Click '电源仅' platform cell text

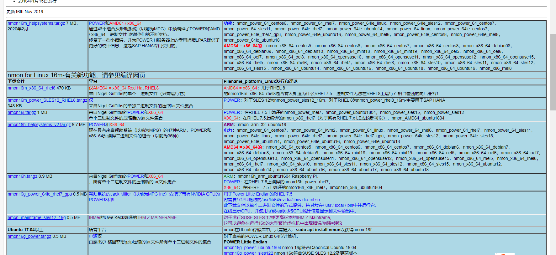pos(95,236)
